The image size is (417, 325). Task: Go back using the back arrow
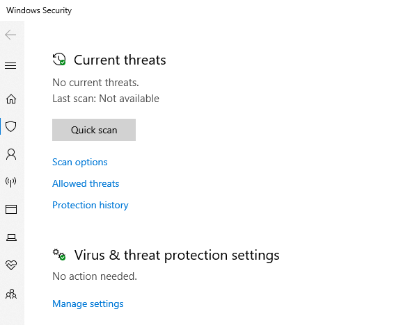(x=10, y=35)
